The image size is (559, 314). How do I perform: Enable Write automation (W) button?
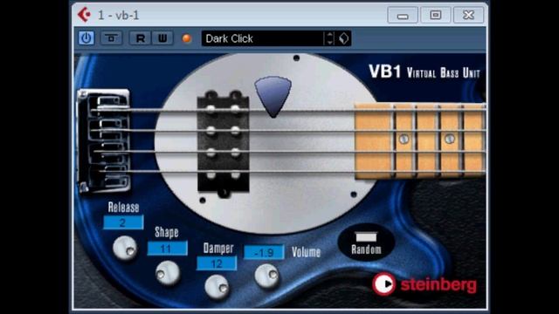coord(162,38)
